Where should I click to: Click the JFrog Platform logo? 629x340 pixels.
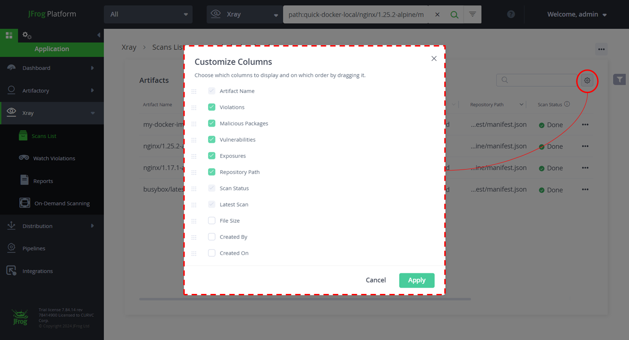tap(52, 14)
